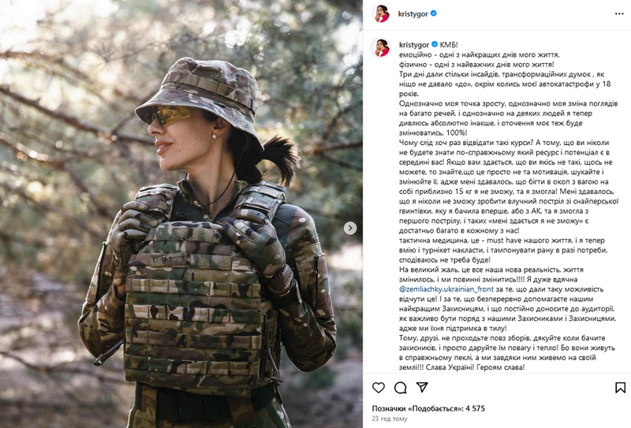
Task: Click the verified badge in the caption
Action: coord(435,44)
